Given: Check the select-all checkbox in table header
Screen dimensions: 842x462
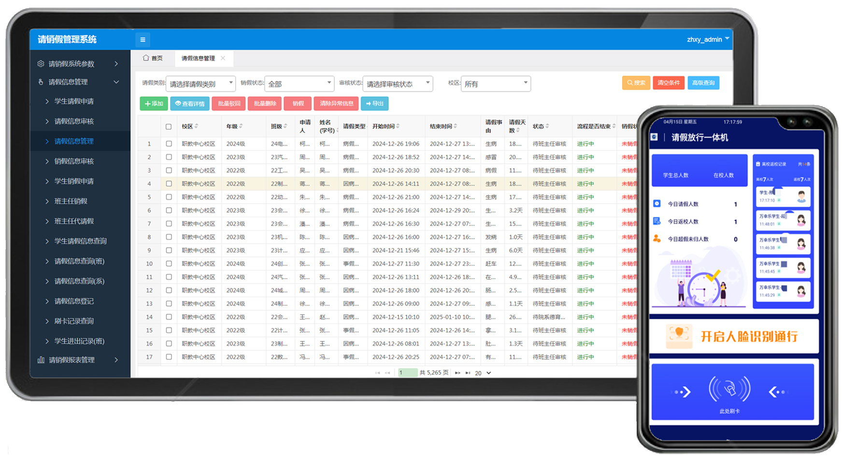Looking at the screenshot, I should tap(169, 127).
